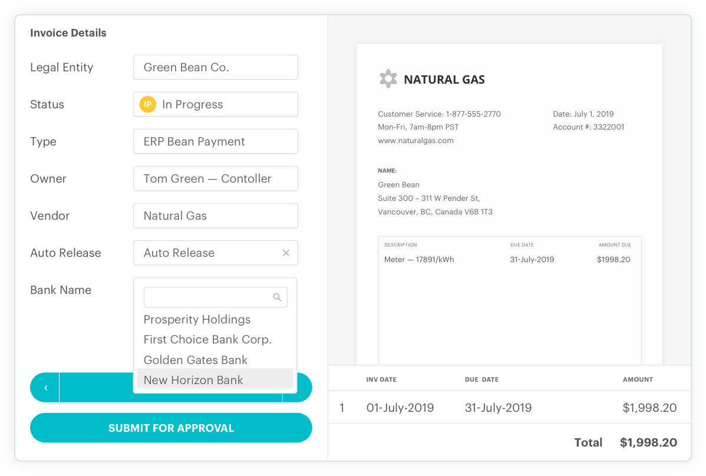Select First Choice Bank Corp.
This screenshot has width=706, height=476.
click(207, 339)
